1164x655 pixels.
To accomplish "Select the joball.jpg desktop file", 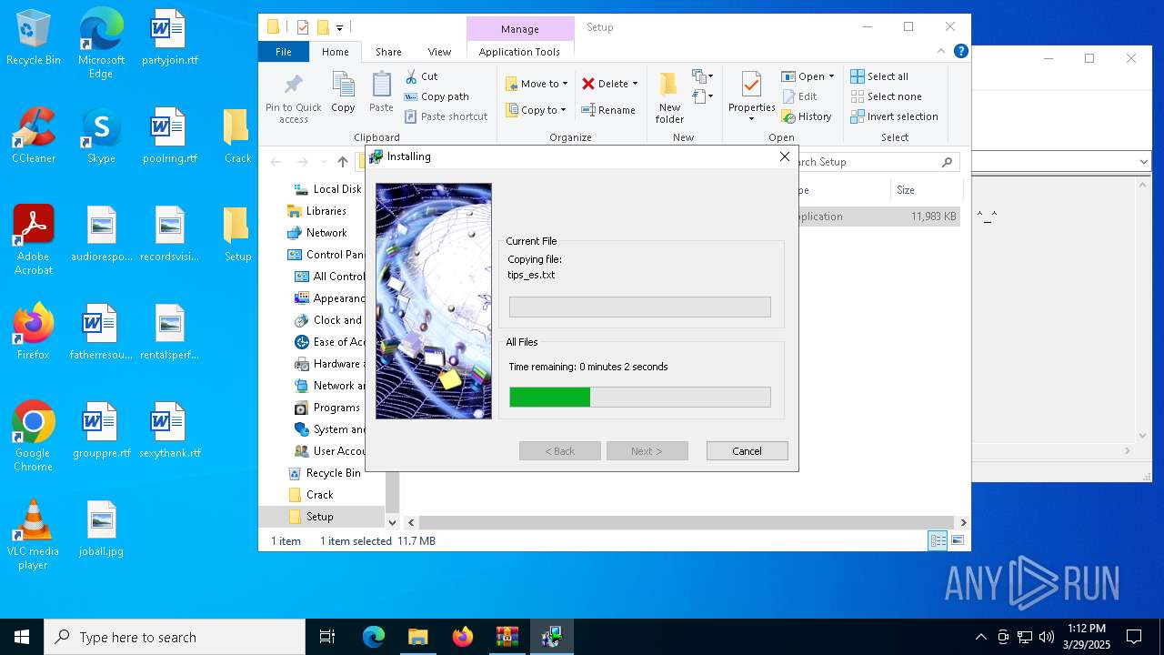I will pos(101,529).
